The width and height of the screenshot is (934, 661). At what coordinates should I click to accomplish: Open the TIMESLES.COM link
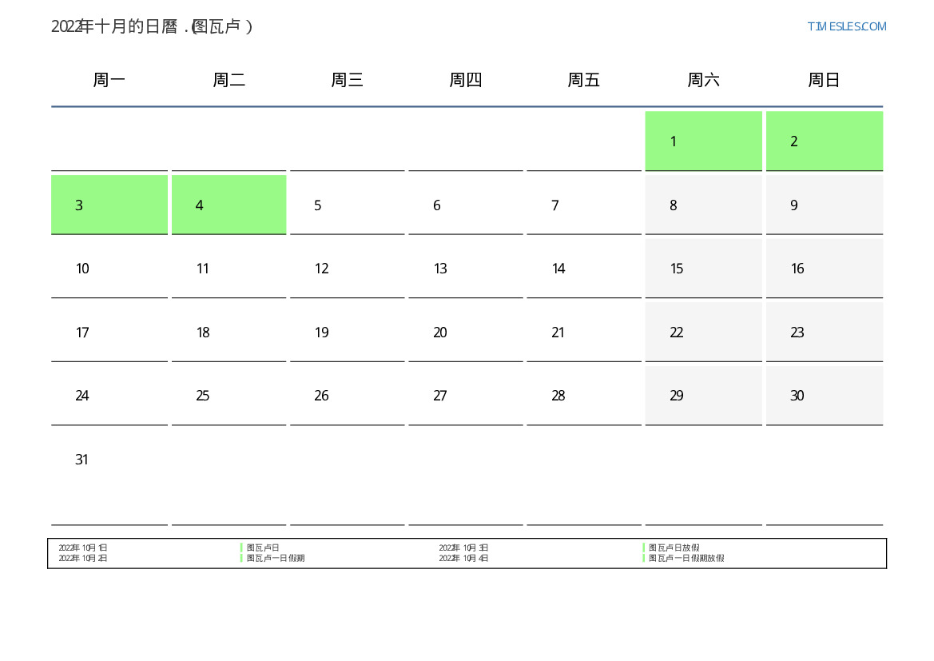point(846,26)
